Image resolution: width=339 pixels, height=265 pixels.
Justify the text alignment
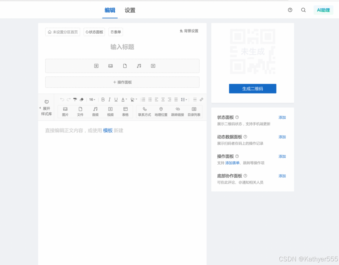click(176, 99)
